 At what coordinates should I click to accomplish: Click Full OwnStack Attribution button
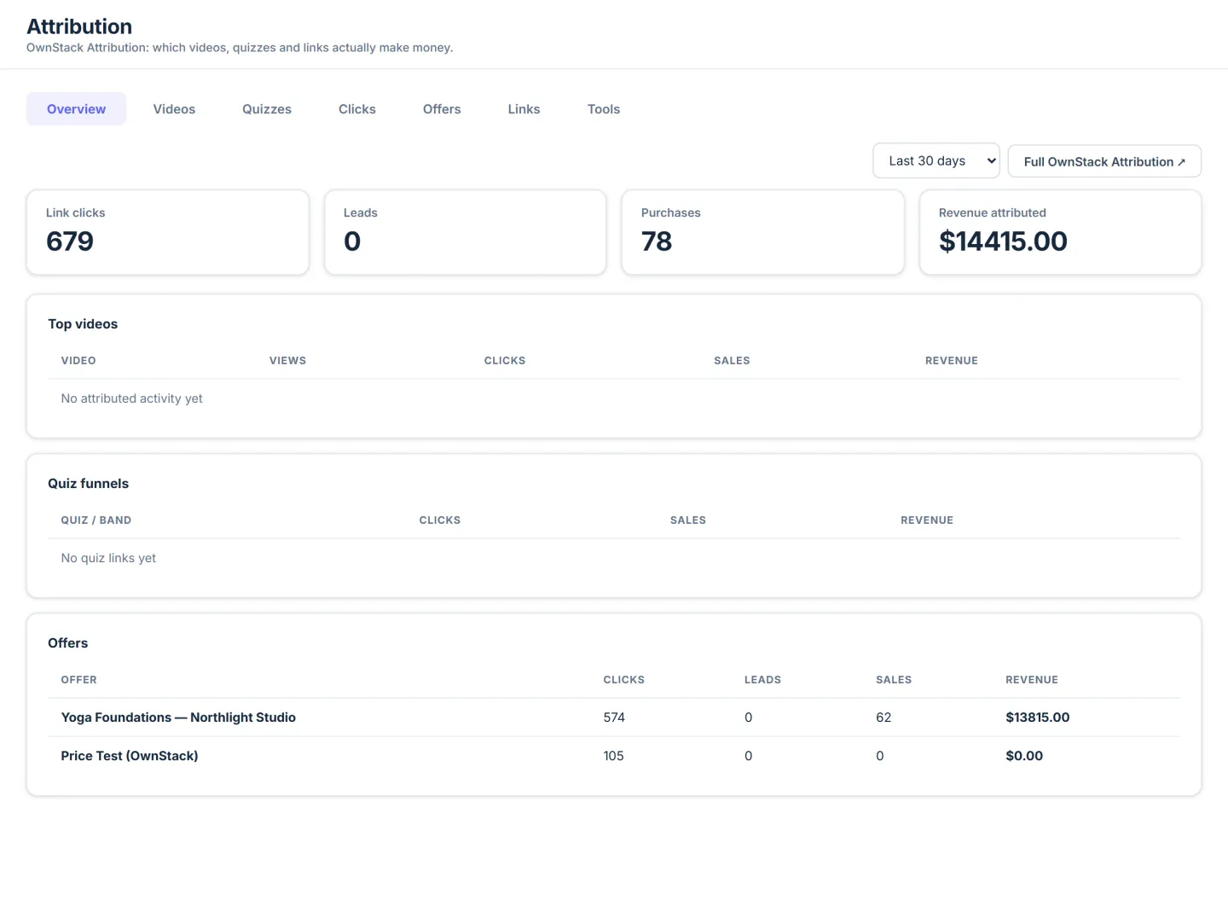click(x=1104, y=161)
